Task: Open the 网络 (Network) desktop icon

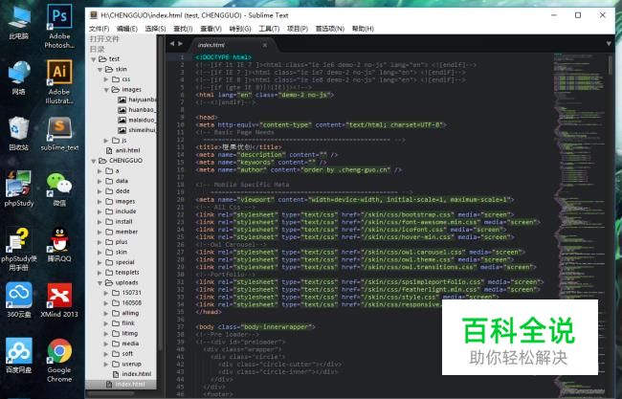Action: coord(18,78)
